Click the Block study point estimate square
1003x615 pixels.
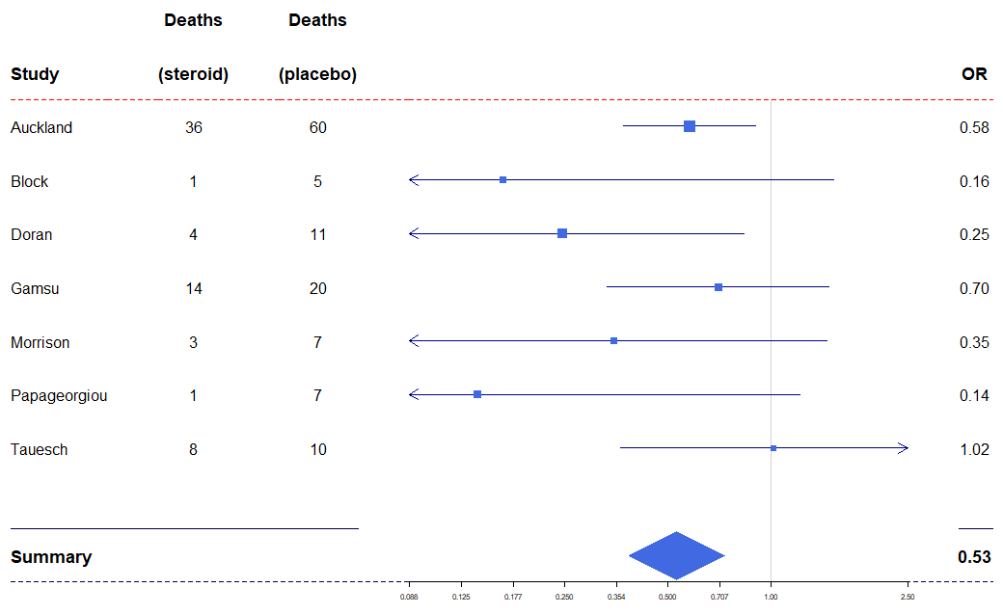tap(502, 180)
